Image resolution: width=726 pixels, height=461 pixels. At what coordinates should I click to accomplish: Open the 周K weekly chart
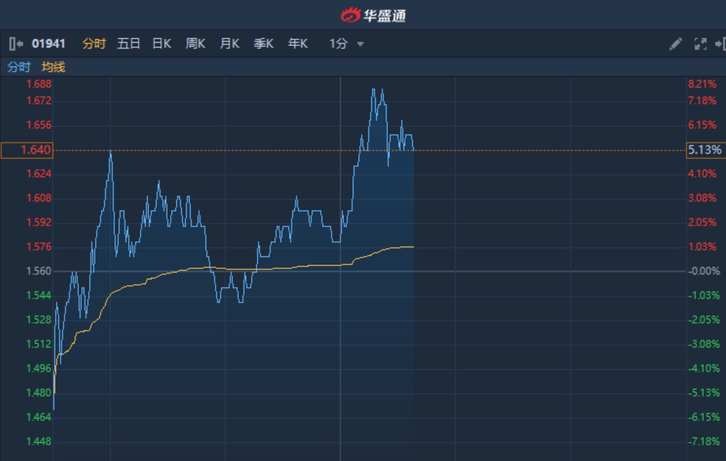click(x=195, y=44)
